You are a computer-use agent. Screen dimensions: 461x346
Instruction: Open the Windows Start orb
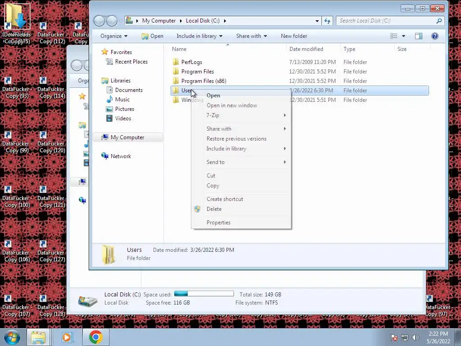(x=12, y=337)
